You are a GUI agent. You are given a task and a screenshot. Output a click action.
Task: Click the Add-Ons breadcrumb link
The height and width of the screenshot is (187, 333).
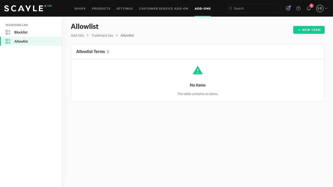[77, 35]
